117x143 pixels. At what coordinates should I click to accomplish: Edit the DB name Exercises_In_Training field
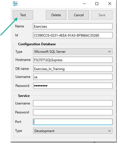point(73,69)
